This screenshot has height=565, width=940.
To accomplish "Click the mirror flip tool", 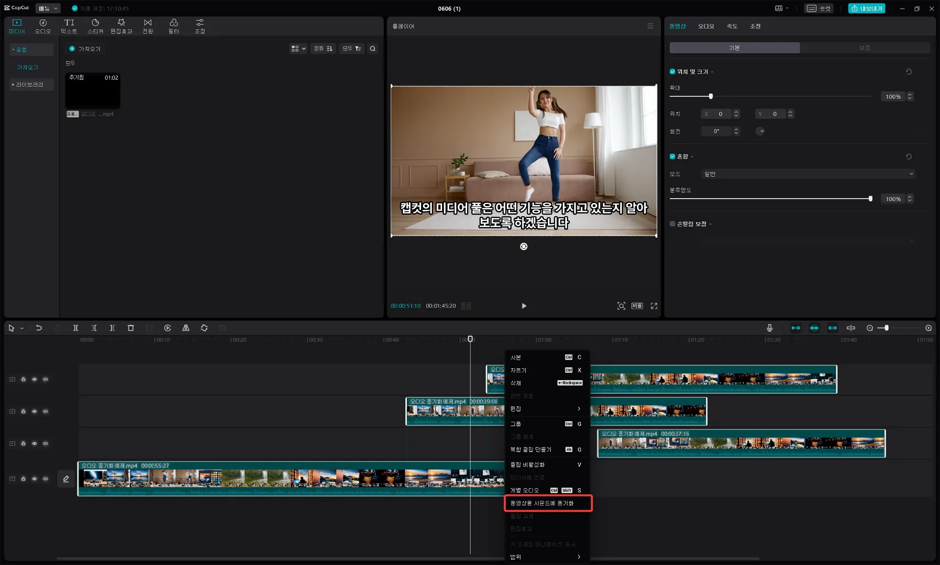I will point(186,328).
